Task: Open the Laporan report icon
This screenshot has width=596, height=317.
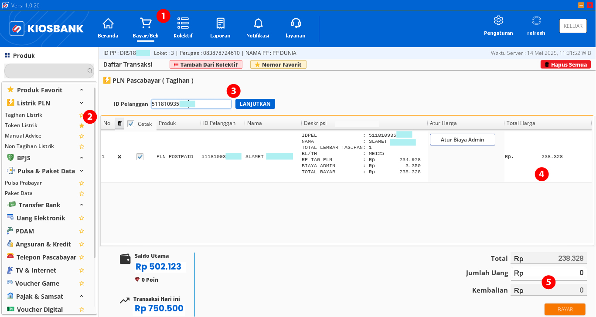Action: [x=220, y=23]
